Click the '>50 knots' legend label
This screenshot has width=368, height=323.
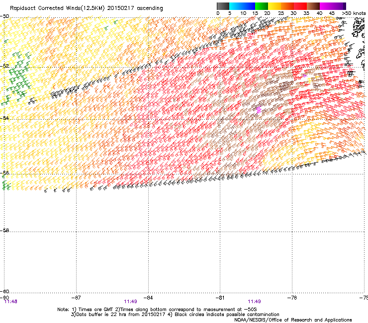click(x=354, y=13)
